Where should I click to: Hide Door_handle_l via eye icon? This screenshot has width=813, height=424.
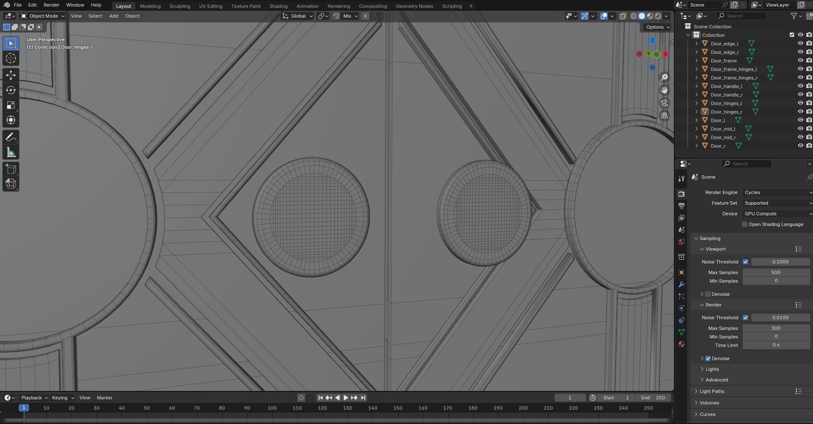tap(800, 86)
